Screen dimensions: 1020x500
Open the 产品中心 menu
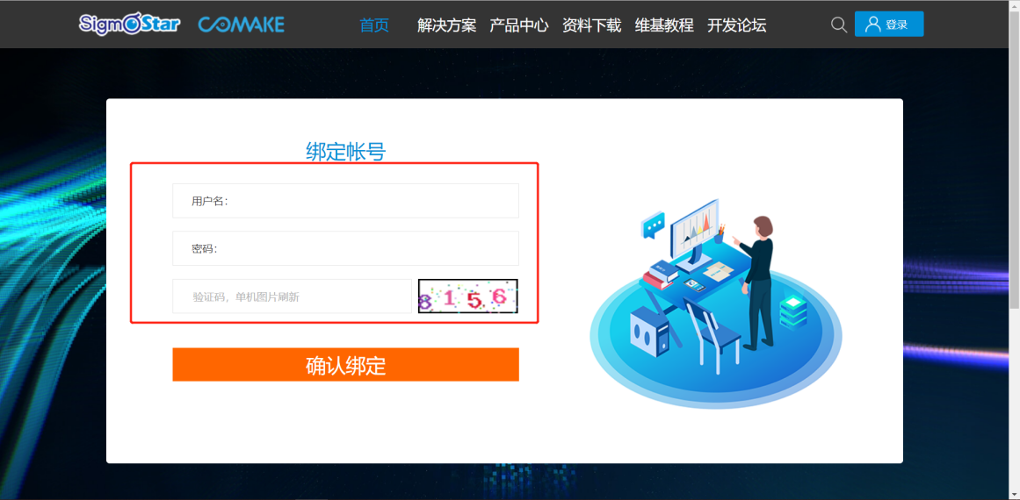click(519, 25)
